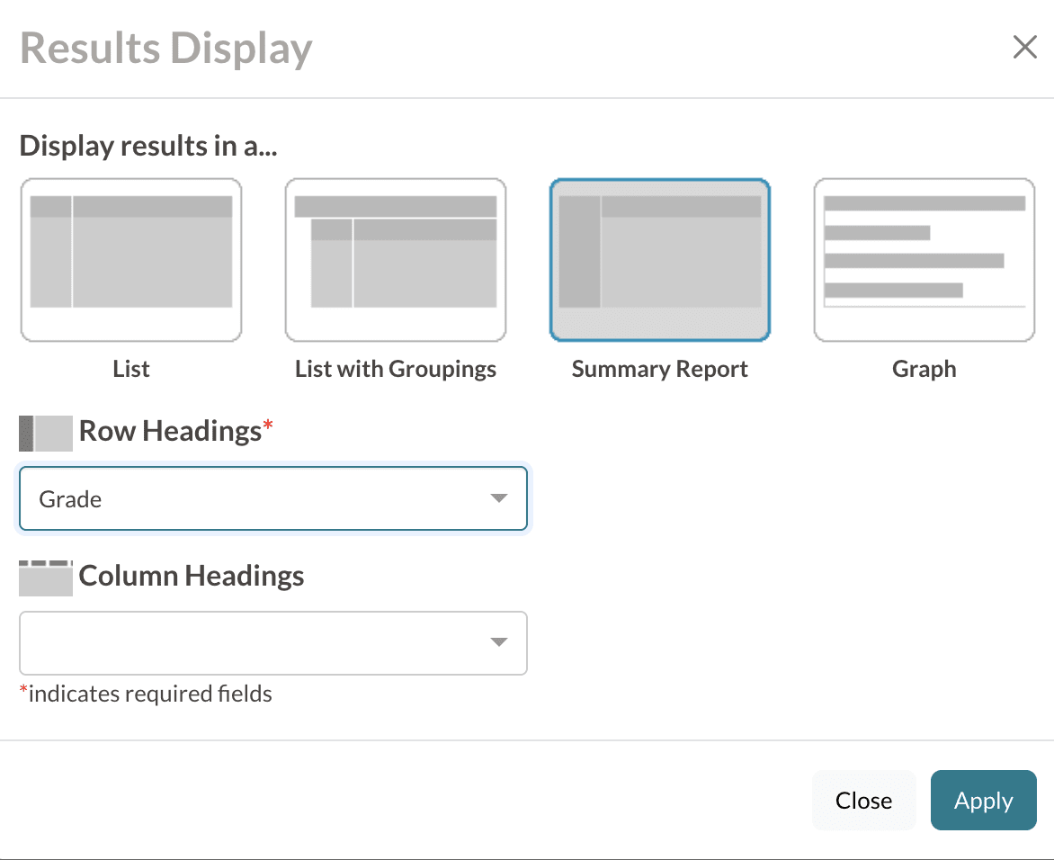Open the Row Headings dropdown showing Grade
The height and width of the screenshot is (860, 1054).
[x=261, y=498]
